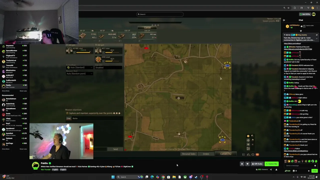
Task: Click the top red enemy spawn marker
Action: pos(146,48)
